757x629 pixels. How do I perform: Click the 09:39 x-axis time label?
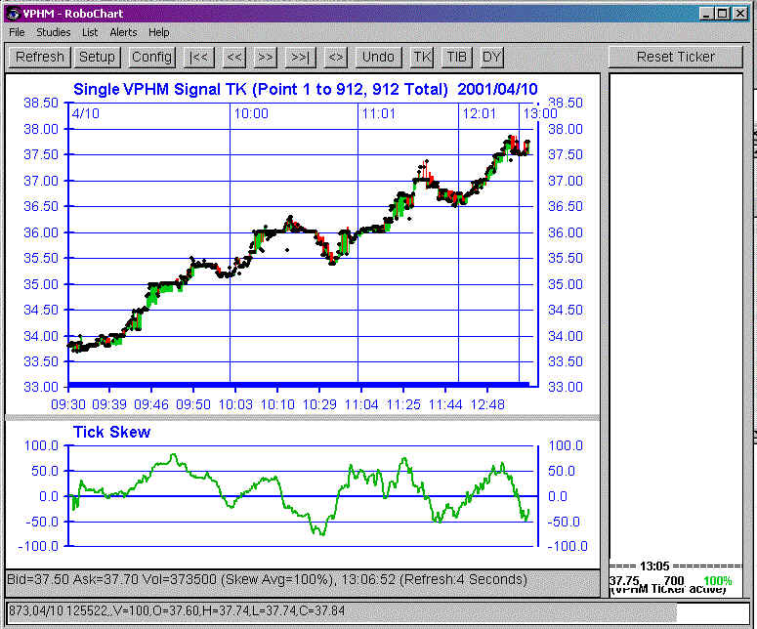109,404
